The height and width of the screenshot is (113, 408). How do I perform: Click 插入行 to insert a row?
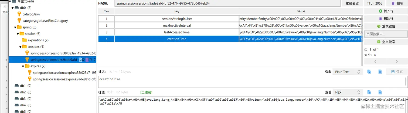pyautogui.click(x=386, y=11)
